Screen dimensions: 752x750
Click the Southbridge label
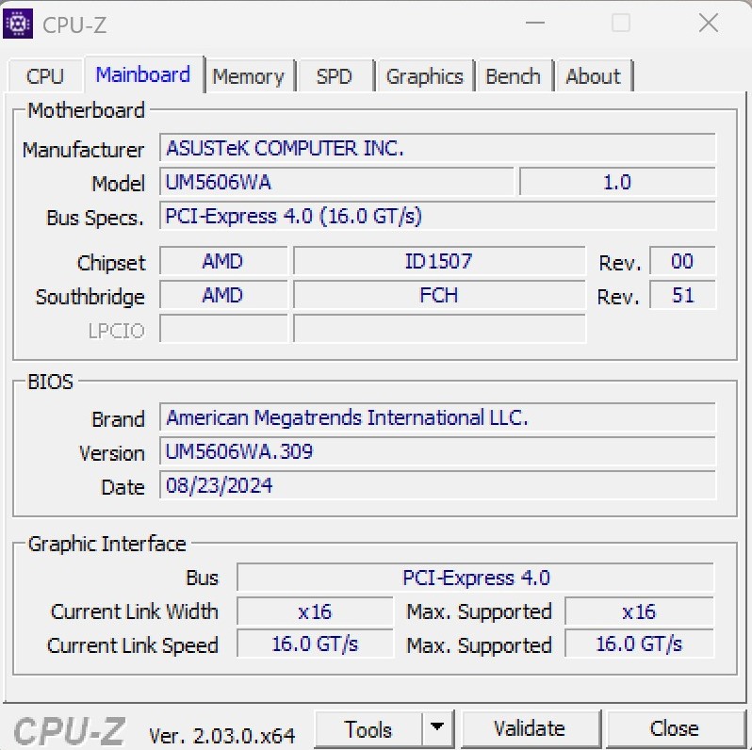[90, 298]
